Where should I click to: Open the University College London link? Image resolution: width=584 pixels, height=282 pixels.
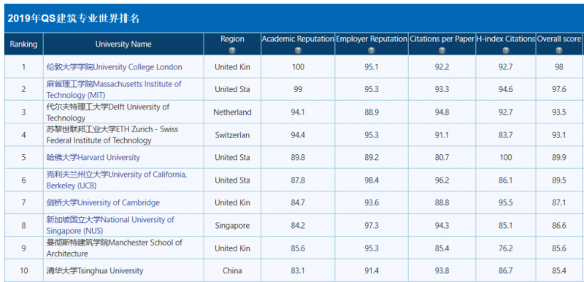(x=115, y=67)
